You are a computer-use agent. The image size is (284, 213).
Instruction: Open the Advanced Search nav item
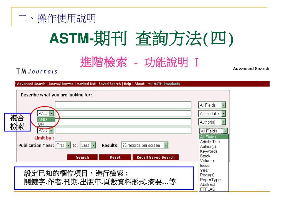(31, 84)
